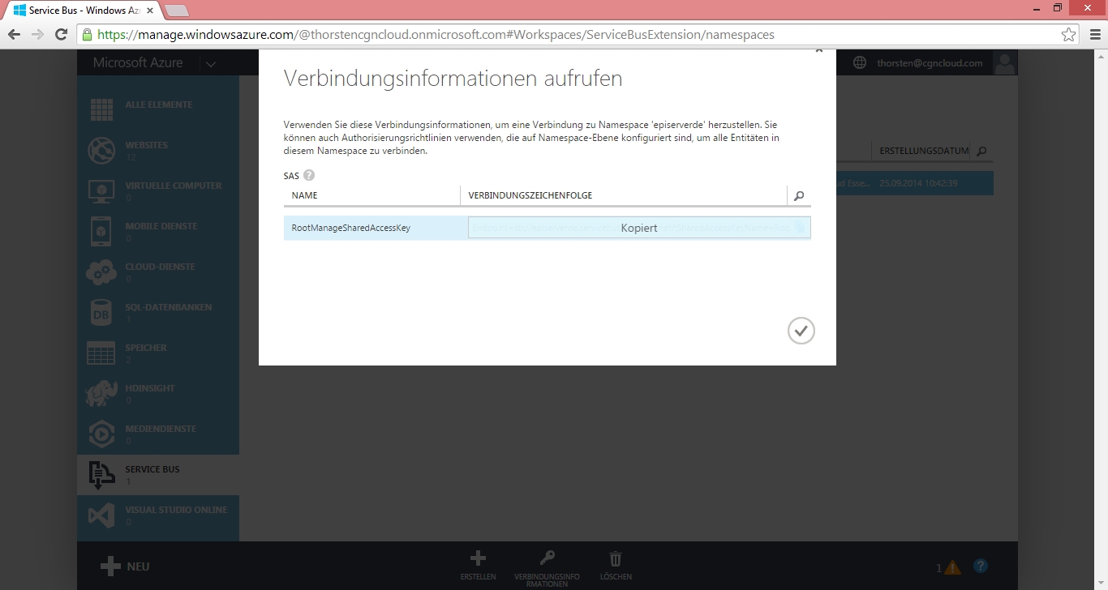Click the search icon in the connection table header
The width and height of the screenshot is (1108, 590).
click(799, 196)
